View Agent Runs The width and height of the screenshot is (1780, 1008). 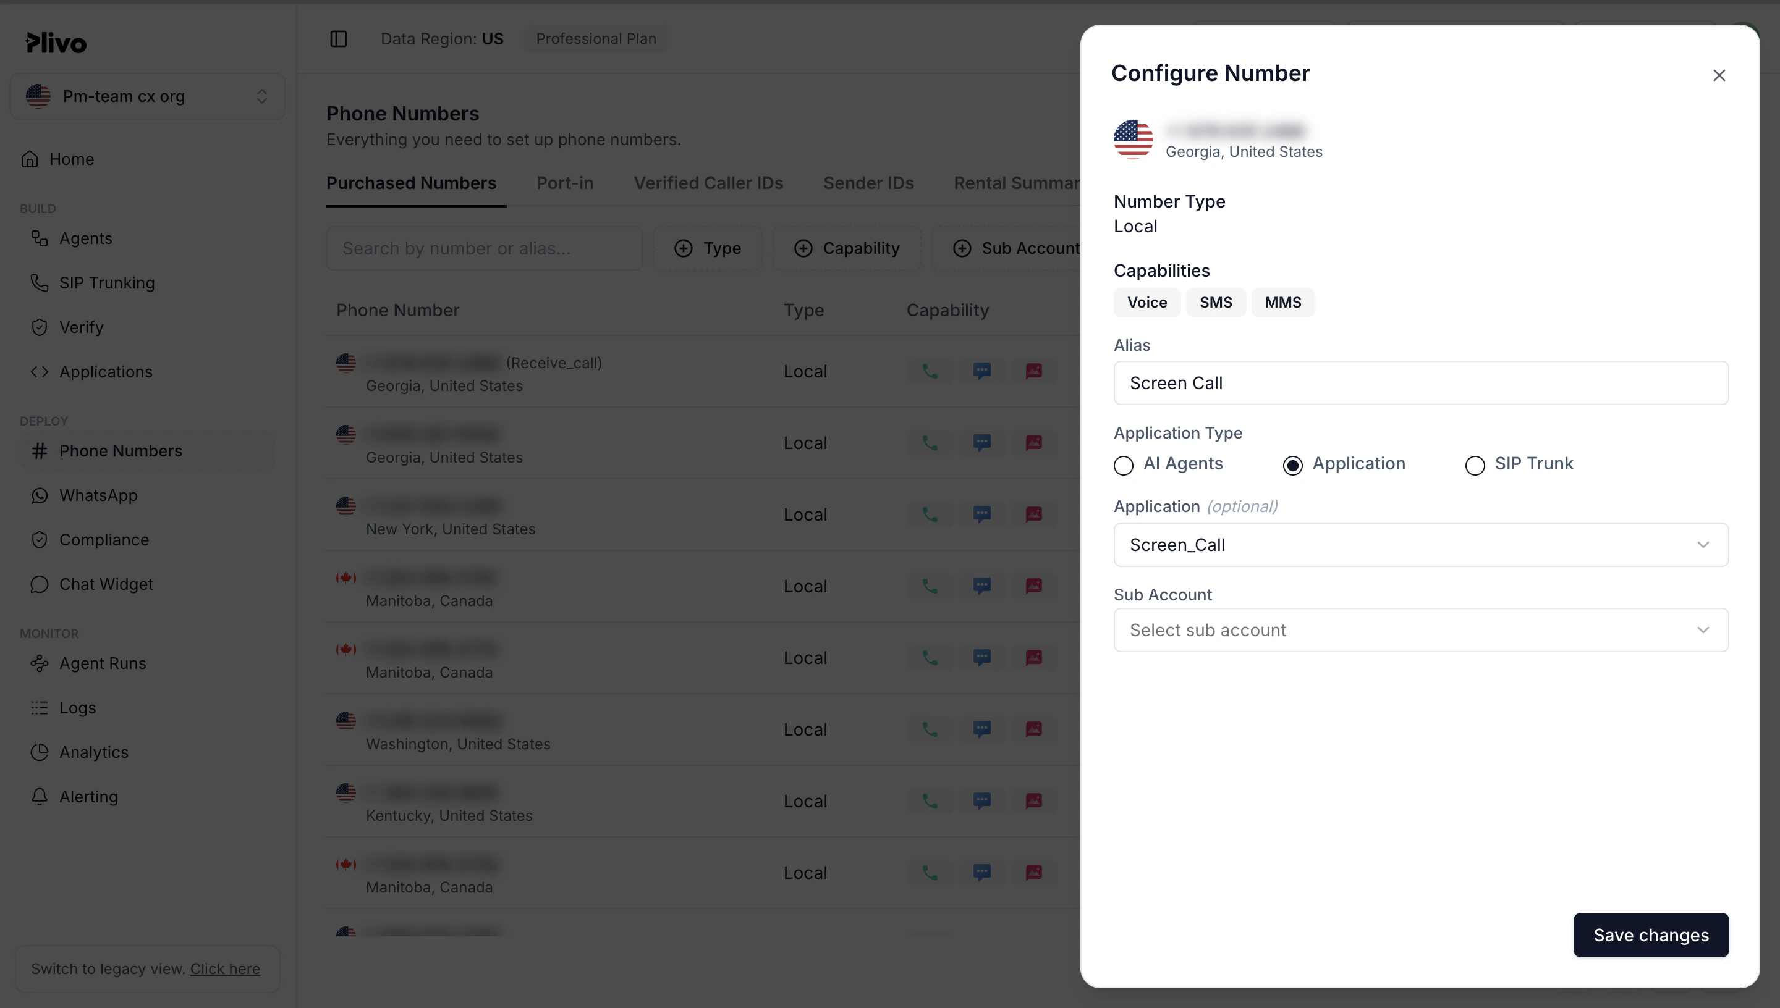coord(148,663)
